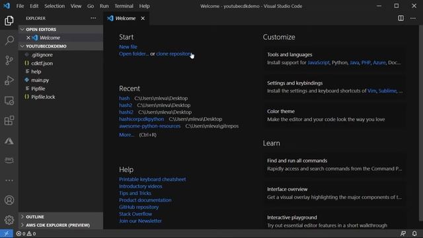The image size is (423, 238).
Task: Open Find and run all commands
Action: coord(334,165)
